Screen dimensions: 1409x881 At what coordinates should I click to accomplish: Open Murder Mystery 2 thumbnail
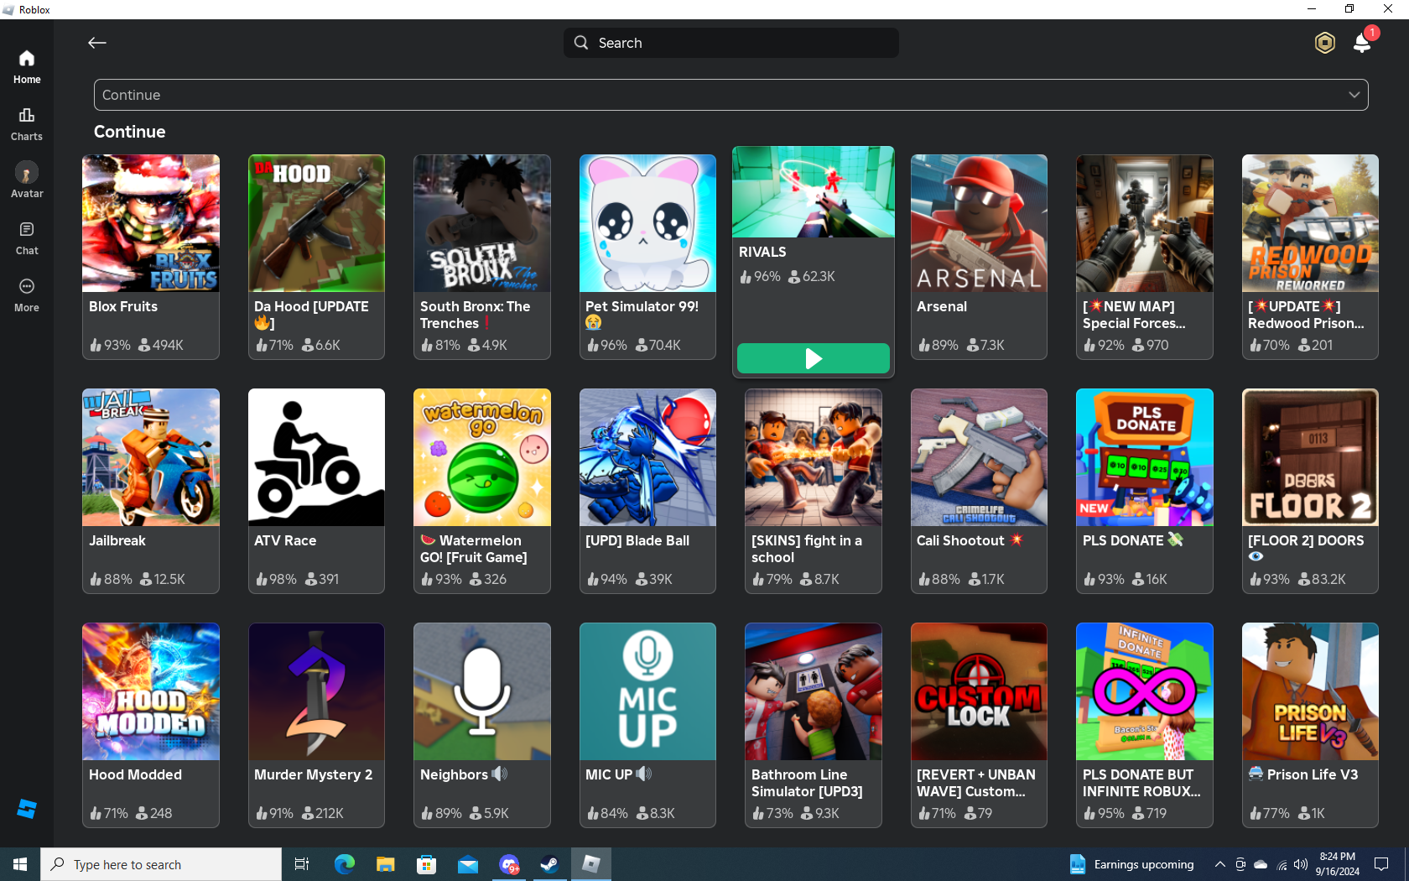316,691
